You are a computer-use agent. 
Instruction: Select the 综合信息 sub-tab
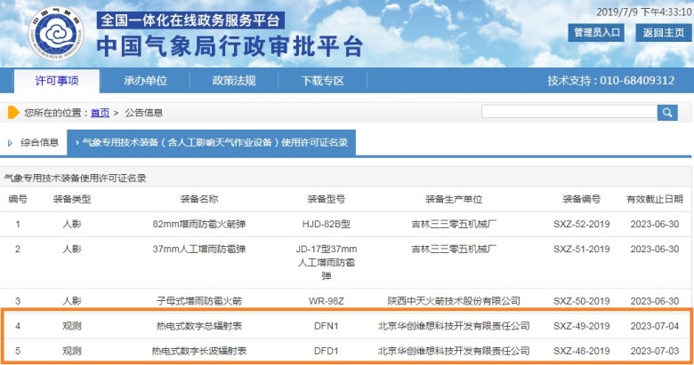click(x=39, y=142)
